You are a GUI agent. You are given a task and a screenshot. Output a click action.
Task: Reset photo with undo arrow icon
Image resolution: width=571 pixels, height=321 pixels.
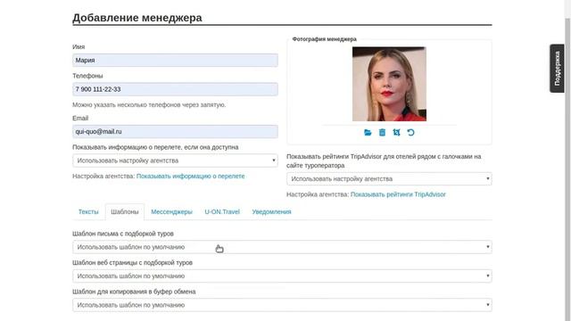(x=410, y=133)
